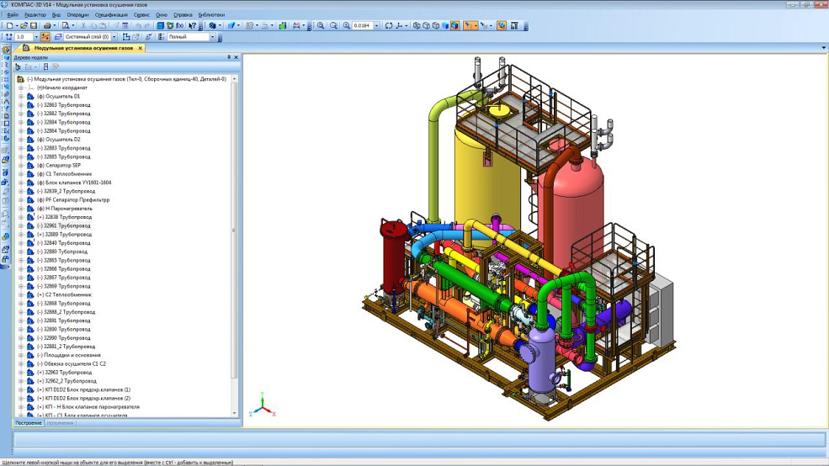This screenshot has width=829, height=466.
Task: Open the Полный display mode dropdown
Action: pos(212,37)
